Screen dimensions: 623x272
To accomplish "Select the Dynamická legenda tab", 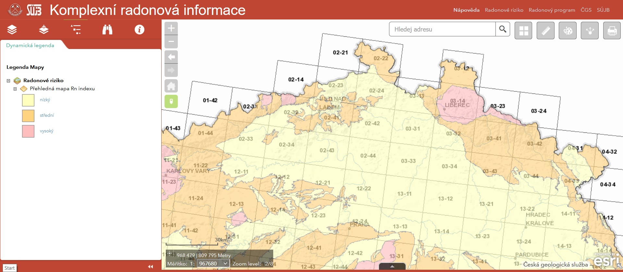I will click(30, 45).
